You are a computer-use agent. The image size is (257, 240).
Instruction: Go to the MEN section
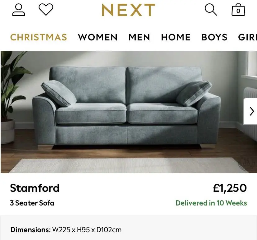pos(139,37)
